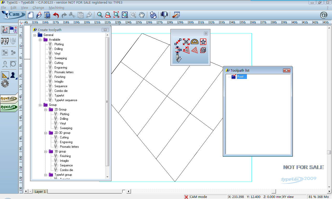332x199 pixels.
Task: Click the horizontal canvas scrollbar thumb
Action: click(274, 191)
